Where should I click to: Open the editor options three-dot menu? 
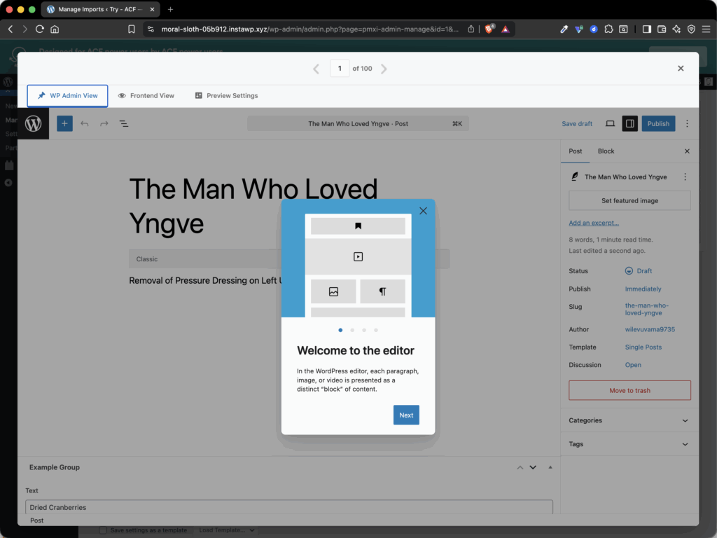tap(687, 123)
